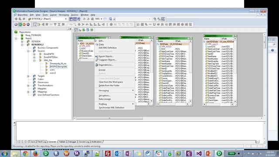Launch Workflow Monitor from the purple M toolbar icon
Viewport: 279px width, 157px height.
coord(28,24)
